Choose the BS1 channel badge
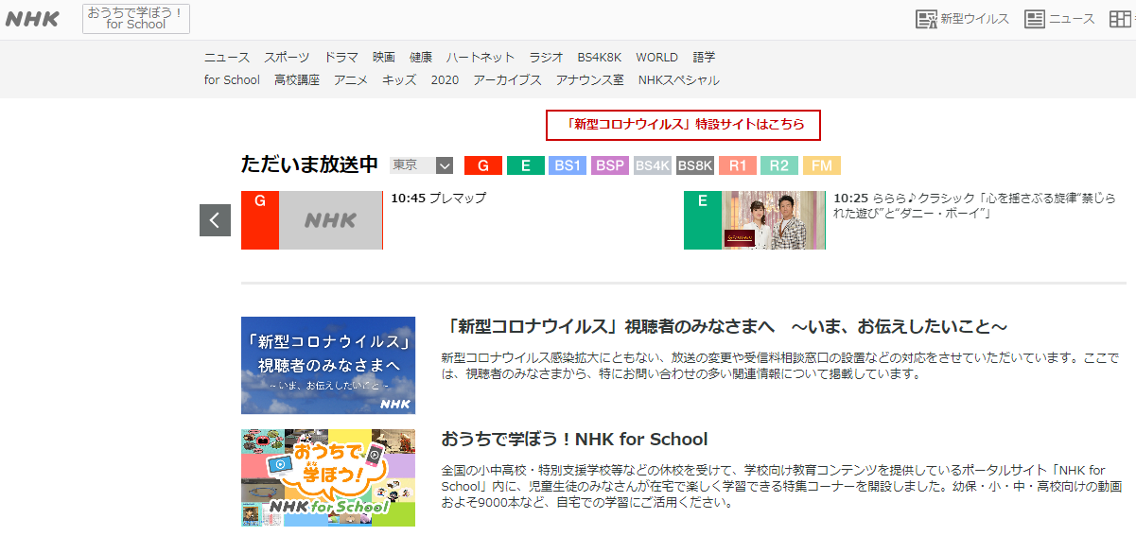Viewport: 1136px width, 536px height. [568, 165]
